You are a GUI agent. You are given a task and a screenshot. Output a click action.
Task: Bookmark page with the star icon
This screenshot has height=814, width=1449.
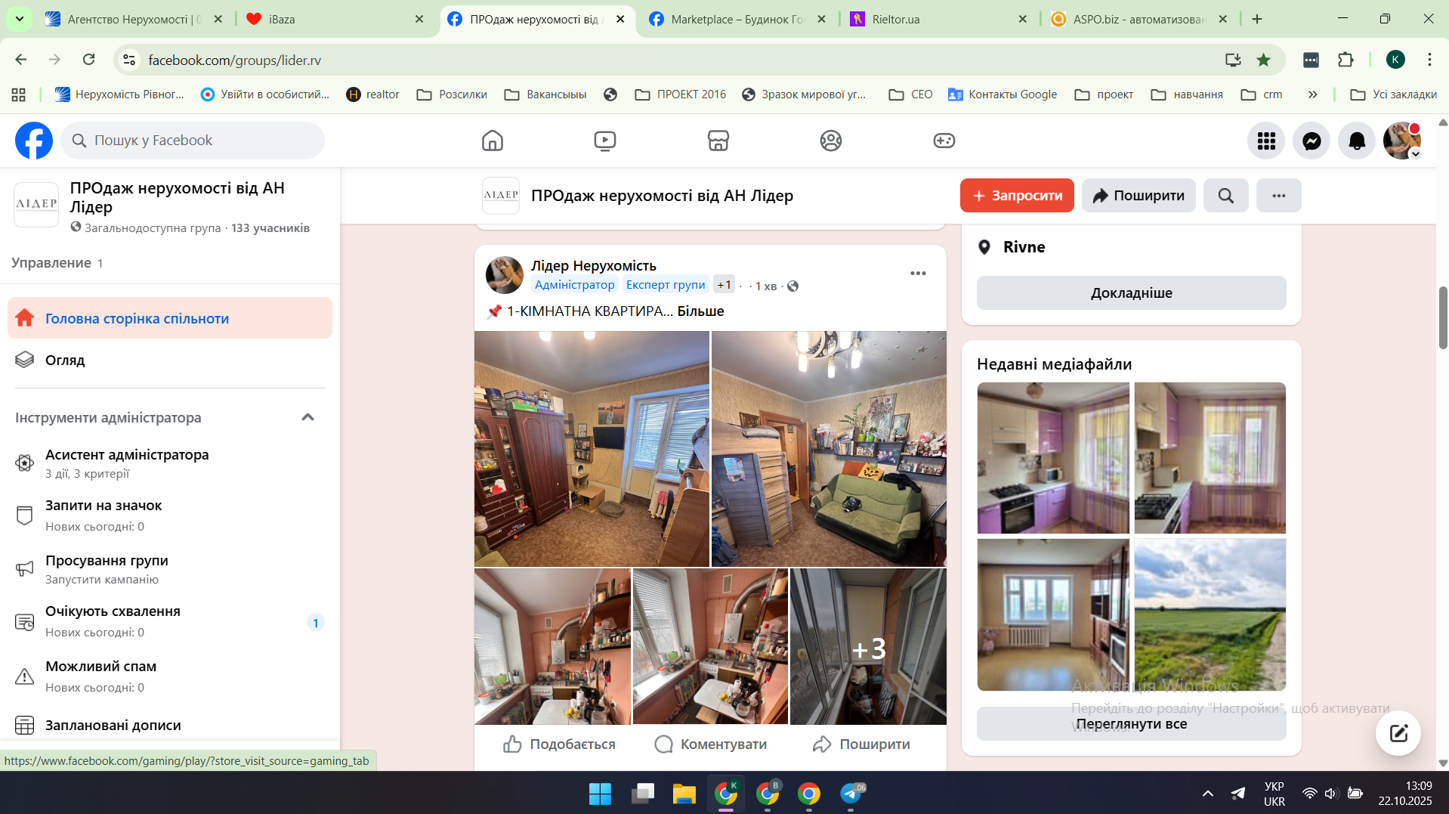[1263, 60]
